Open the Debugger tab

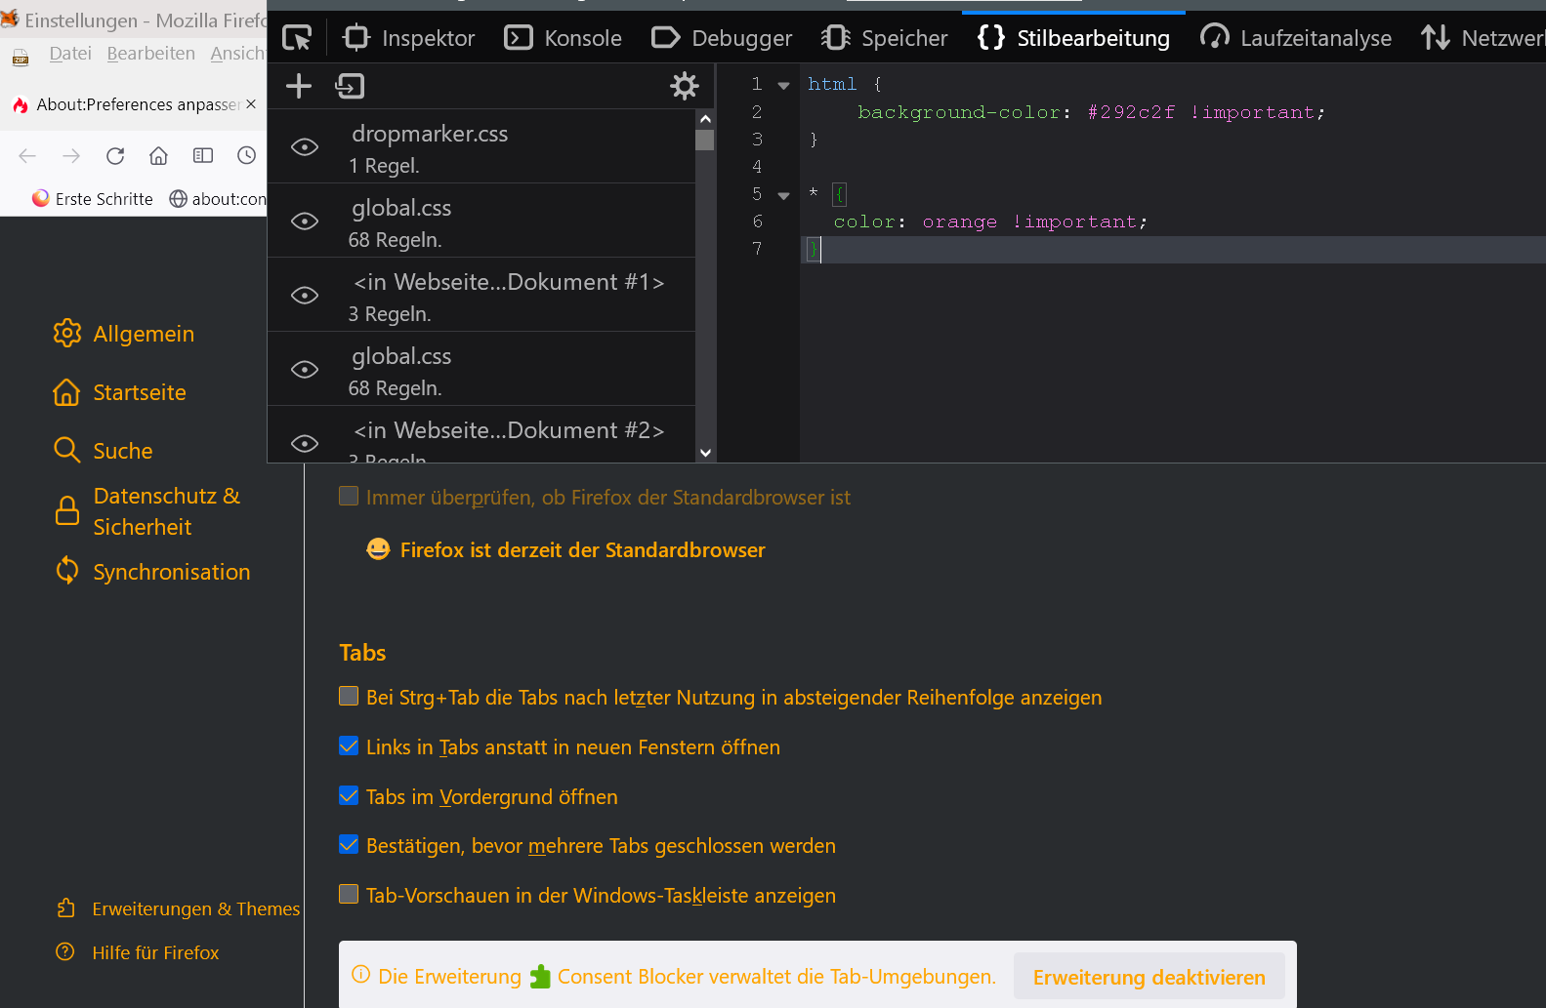[x=722, y=38]
